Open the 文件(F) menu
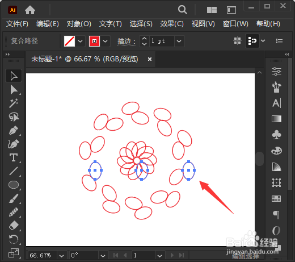This screenshot has height=262, width=295. point(17,24)
